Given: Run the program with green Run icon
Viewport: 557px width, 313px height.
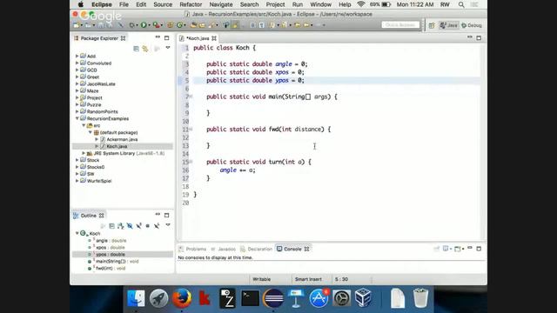Looking at the screenshot, I should (x=143, y=25).
